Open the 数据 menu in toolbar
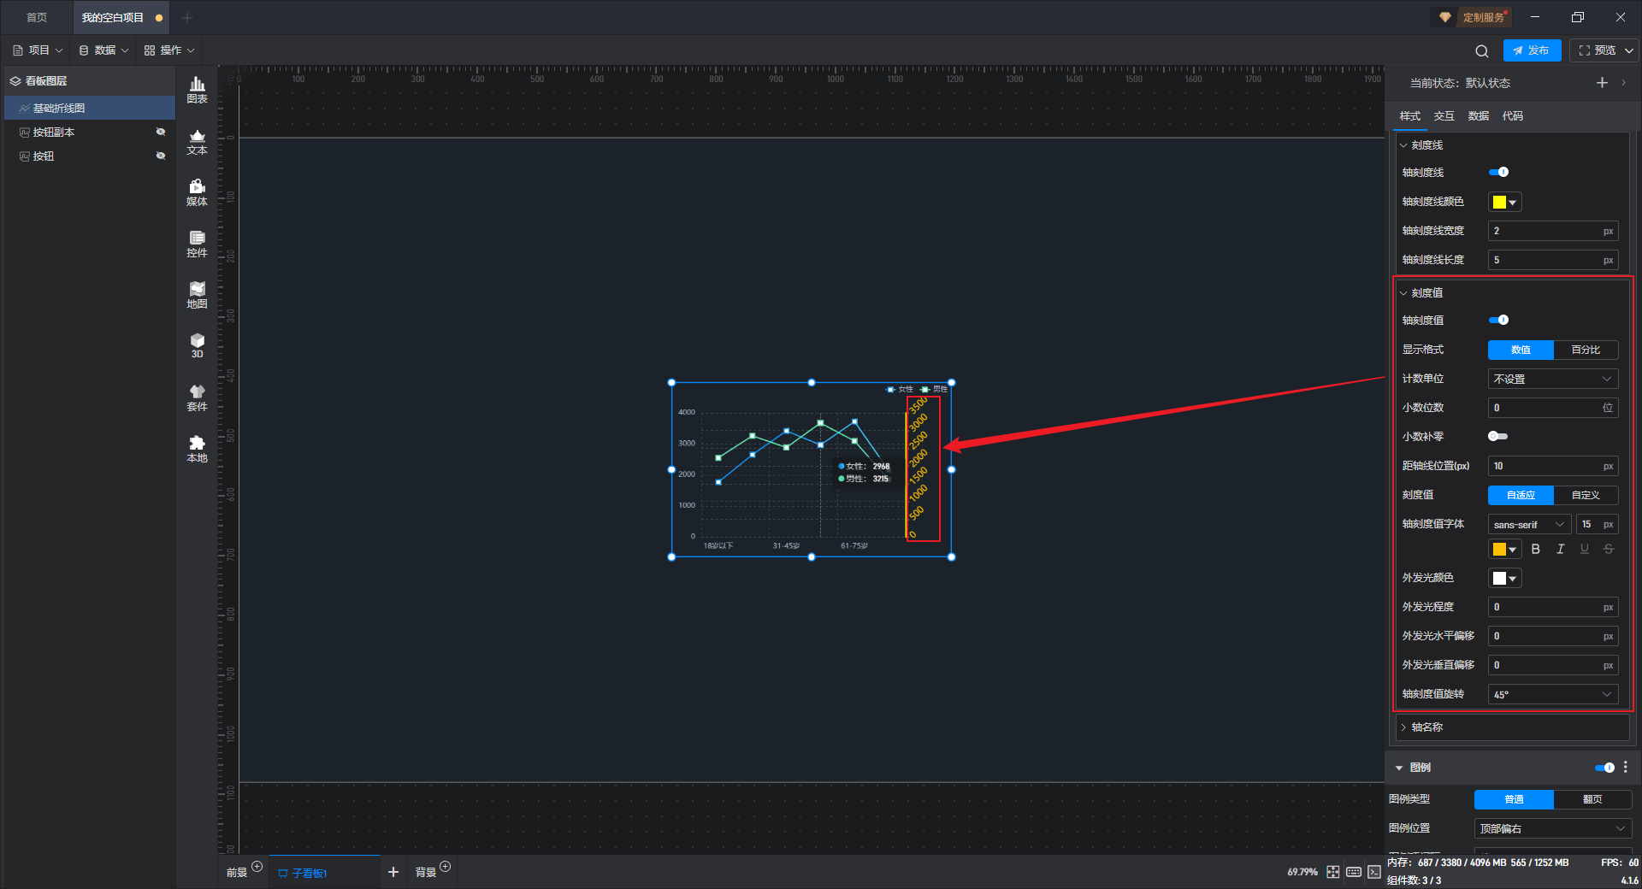This screenshot has height=889, width=1642. [x=103, y=50]
